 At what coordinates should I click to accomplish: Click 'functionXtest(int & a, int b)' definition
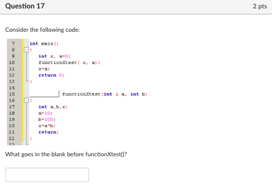click(105, 94)
